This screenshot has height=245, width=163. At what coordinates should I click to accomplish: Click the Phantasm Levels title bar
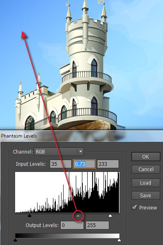[x=81, y=136]
